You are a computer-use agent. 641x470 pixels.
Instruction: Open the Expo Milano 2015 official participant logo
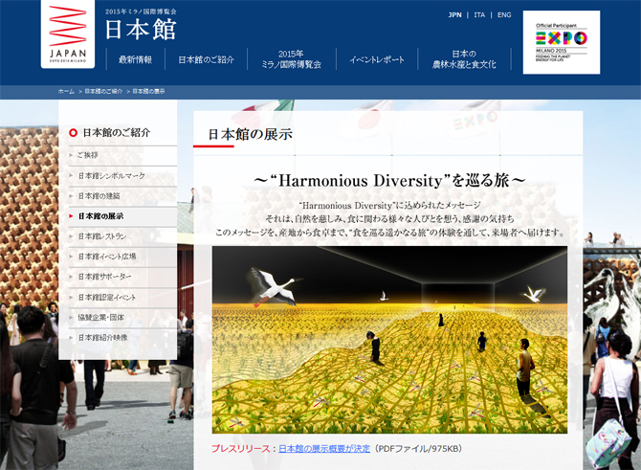click(x=562, y=42)
